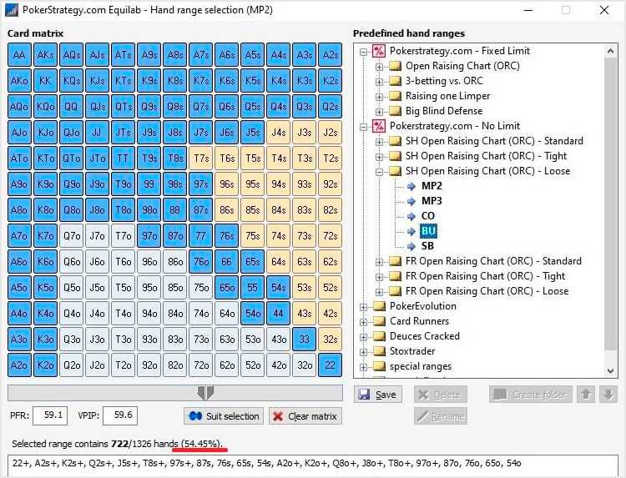Toggle the AKs hand cell
This screenshot has width=626, height=478.
(45, 55)
